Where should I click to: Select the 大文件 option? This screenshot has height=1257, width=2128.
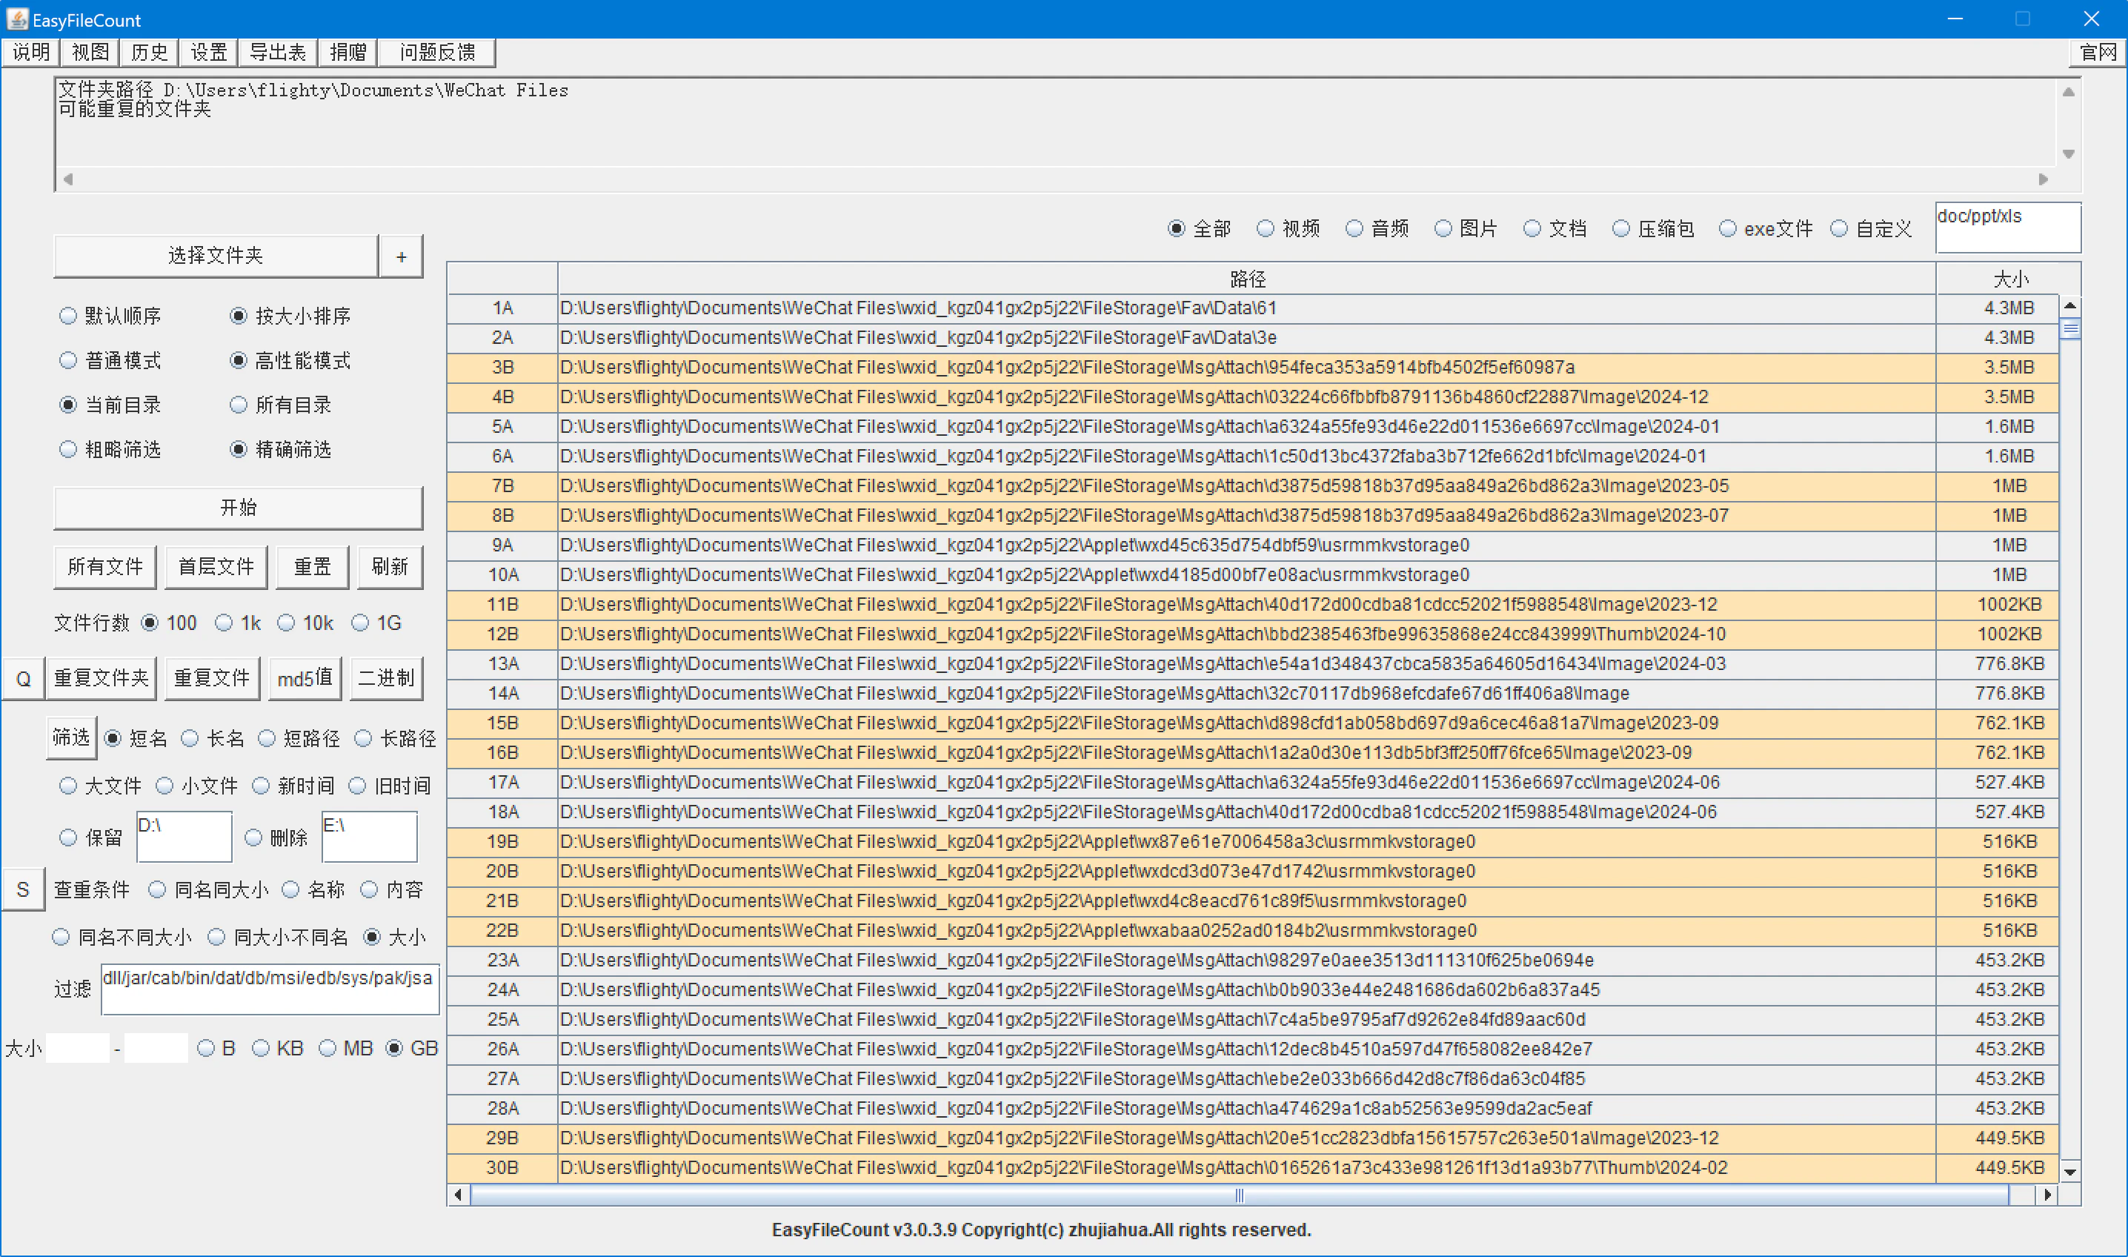(101, 786)
